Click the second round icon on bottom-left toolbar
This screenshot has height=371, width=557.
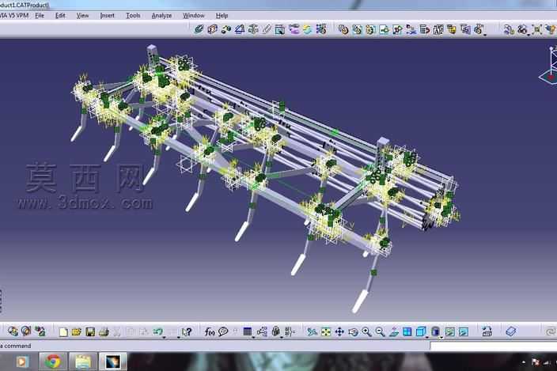point(26,331)
